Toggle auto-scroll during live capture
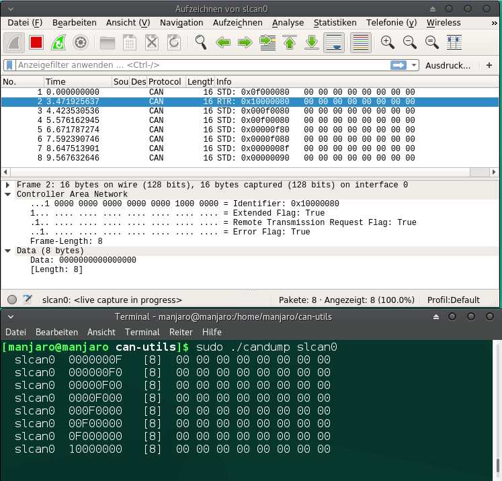Viewport: 502px width, 481px height. [x=334, y=42]
